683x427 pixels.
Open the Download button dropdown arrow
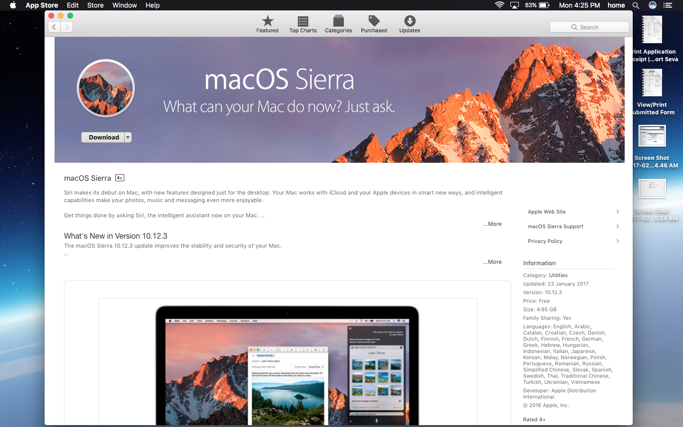pyautogui.click(x=128, y=137)
